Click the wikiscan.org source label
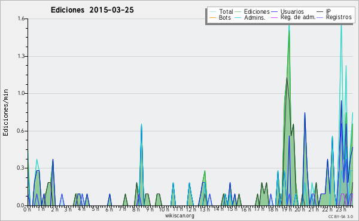The width and height of the screenshot is (359, 221). 180,216
